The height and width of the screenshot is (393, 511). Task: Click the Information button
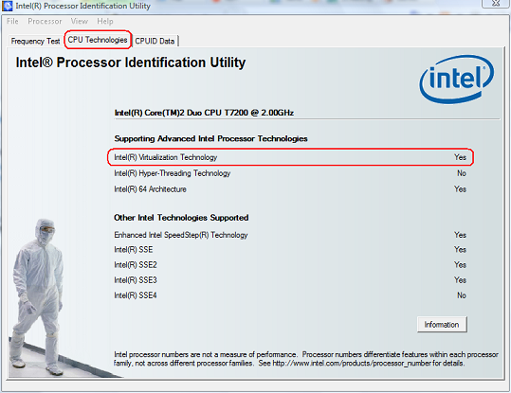[442, 324]
